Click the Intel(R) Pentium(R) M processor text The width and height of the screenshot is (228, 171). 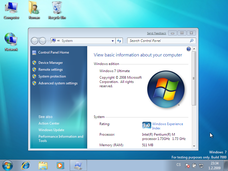[164, 137]
